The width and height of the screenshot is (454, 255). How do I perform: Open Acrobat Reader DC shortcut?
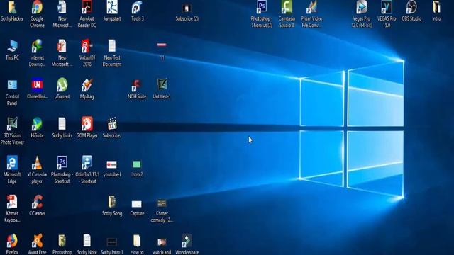[x=87, y=8]
